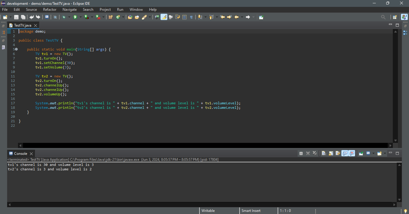Start debugging with the bug icon
Viewport: 409px width, 214px height.
(64, 17)
